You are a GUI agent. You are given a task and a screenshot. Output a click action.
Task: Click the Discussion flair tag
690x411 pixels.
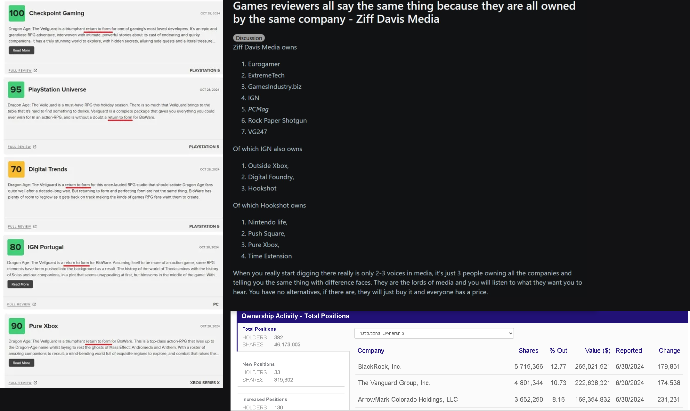click(x=249, y=38)
